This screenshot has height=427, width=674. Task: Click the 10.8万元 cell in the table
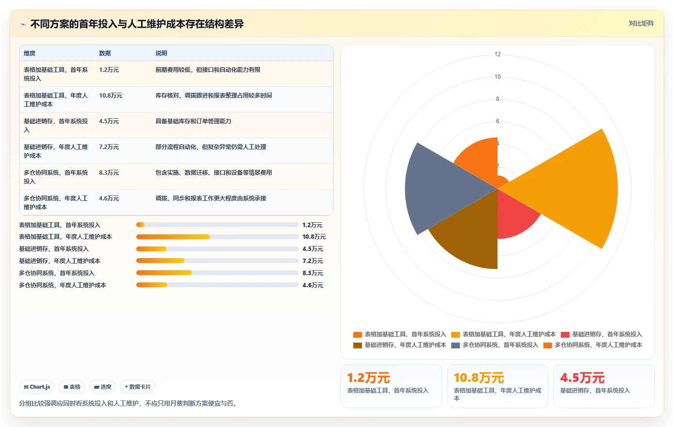click(111, 96)
